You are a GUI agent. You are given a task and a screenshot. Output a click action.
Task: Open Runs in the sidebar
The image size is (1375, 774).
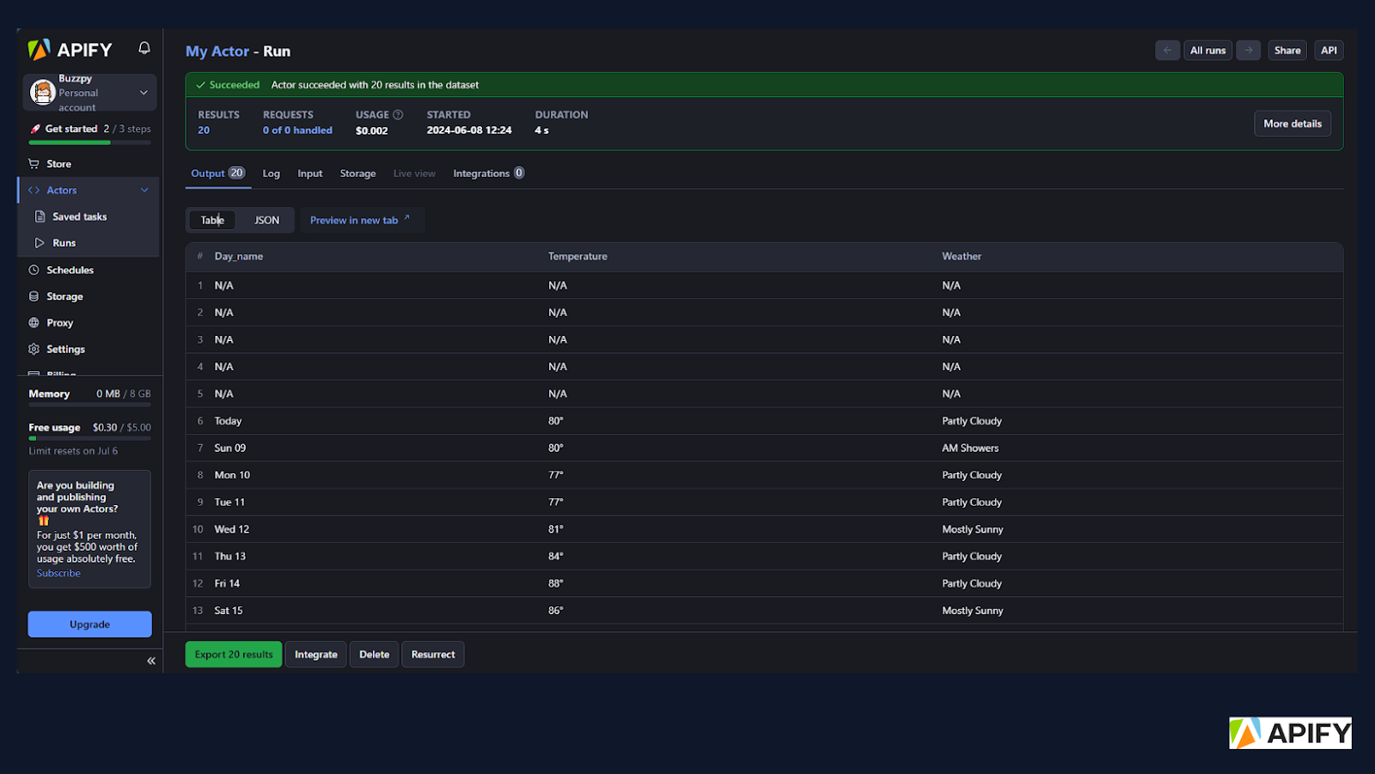click(x=64, y=243)
